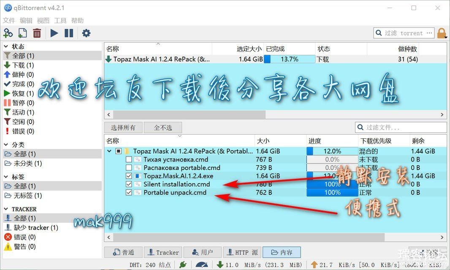Image resolution: width=450 pixels, height=270 pixels.
Task: Switch to the HTTP 源 tab
Action: coord(242,252)
